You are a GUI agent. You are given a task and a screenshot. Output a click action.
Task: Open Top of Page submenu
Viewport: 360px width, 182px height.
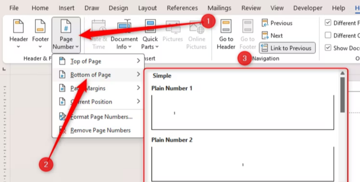(x=98, y=61)
